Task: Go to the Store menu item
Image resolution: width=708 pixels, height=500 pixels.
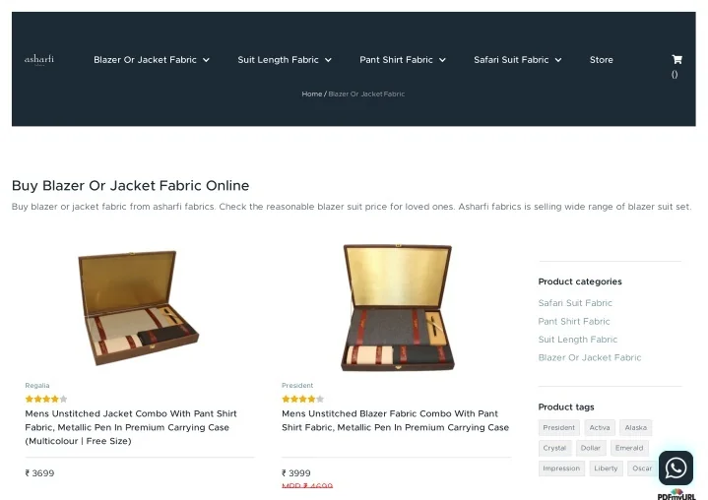Action: click(x=601, y=60)
